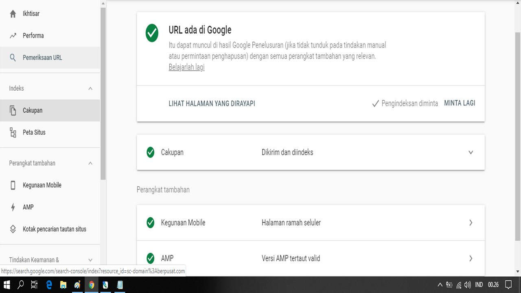This screenshot has width=521, height=293.
Task: Click the Cakupan pages icon in sidebar
Action: point(13,110)
